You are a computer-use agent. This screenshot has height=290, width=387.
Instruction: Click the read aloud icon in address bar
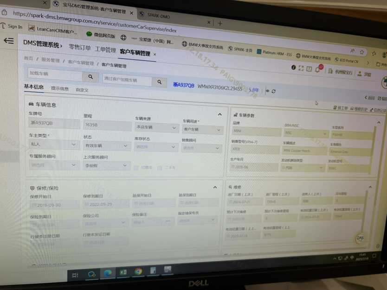click(352, 51)
